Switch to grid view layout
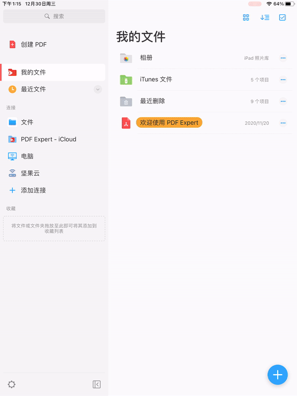Viewport: 297px width, 396px height. [x=246, y=17]
